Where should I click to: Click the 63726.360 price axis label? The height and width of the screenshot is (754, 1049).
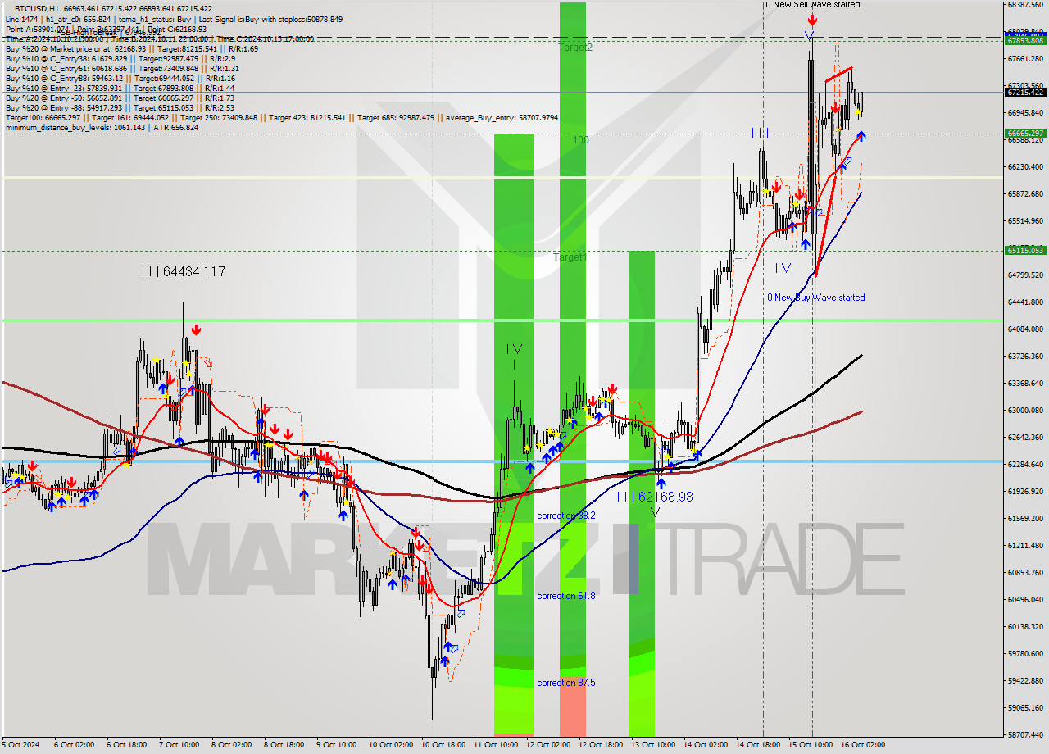[1025, 356]
